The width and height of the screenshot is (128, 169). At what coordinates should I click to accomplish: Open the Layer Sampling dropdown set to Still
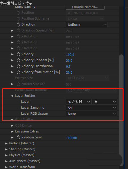point(91,108)
